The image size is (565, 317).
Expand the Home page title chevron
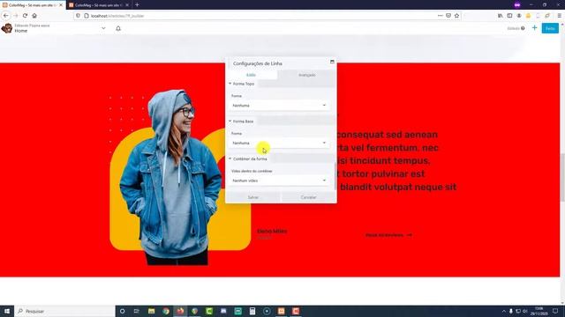pyautogui.click(x=103, y=28)
